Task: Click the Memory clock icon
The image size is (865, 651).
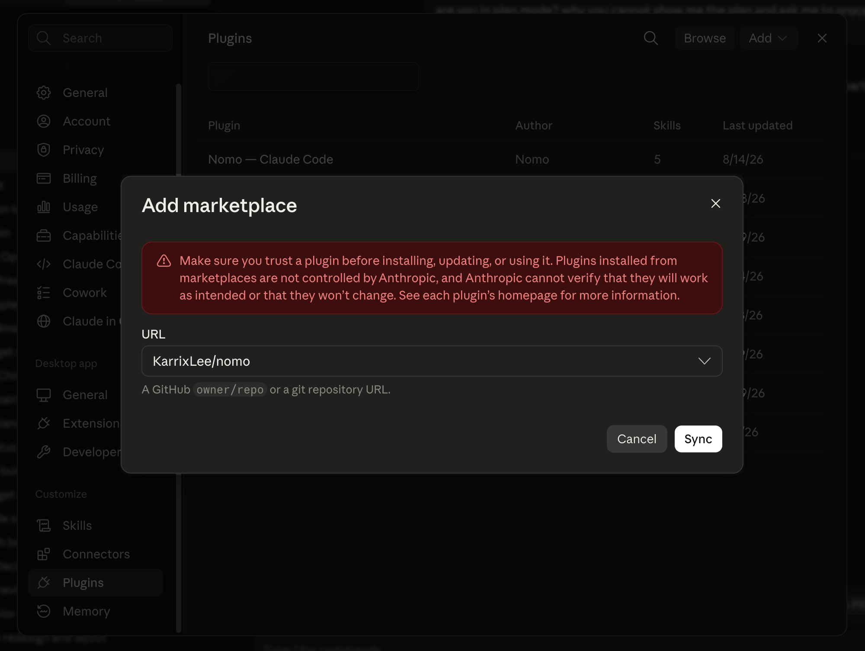Action: click(x=44, y=611)
